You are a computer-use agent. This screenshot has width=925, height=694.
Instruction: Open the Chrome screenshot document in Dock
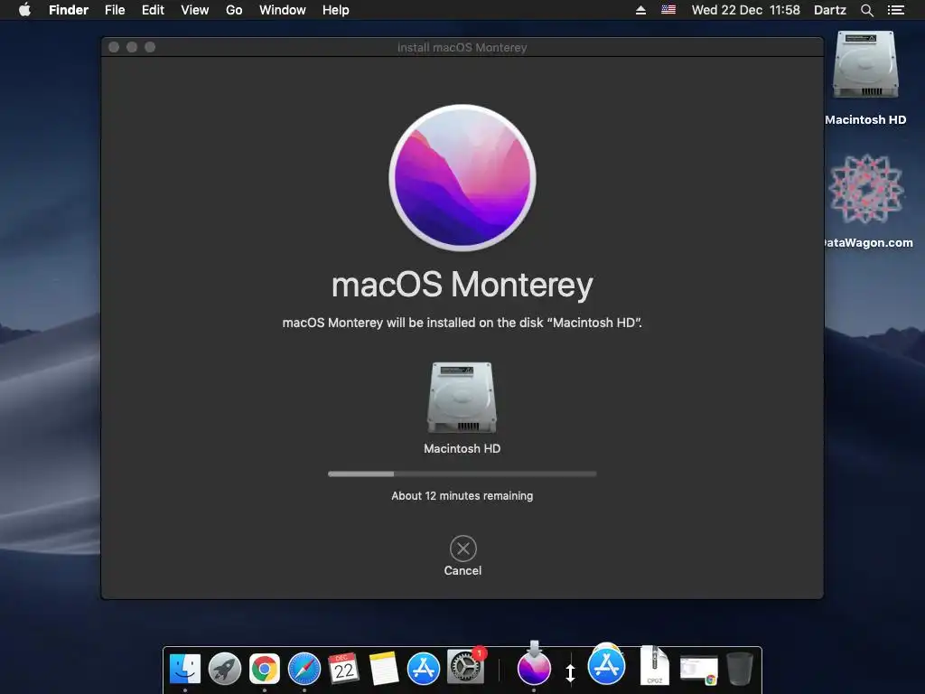[699, 670]
